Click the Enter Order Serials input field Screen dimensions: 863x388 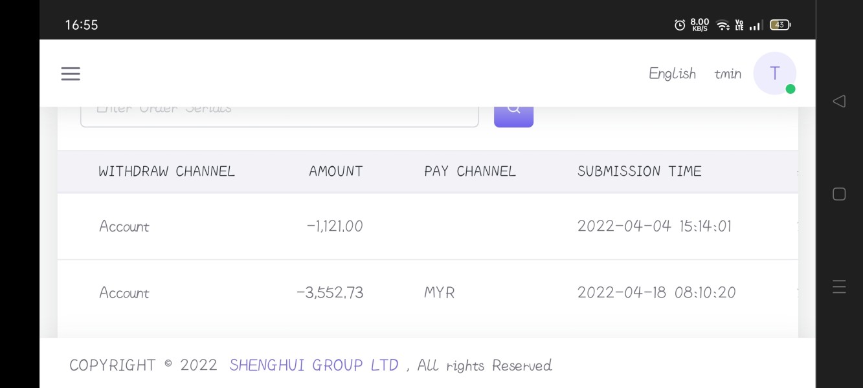(279, 114)
